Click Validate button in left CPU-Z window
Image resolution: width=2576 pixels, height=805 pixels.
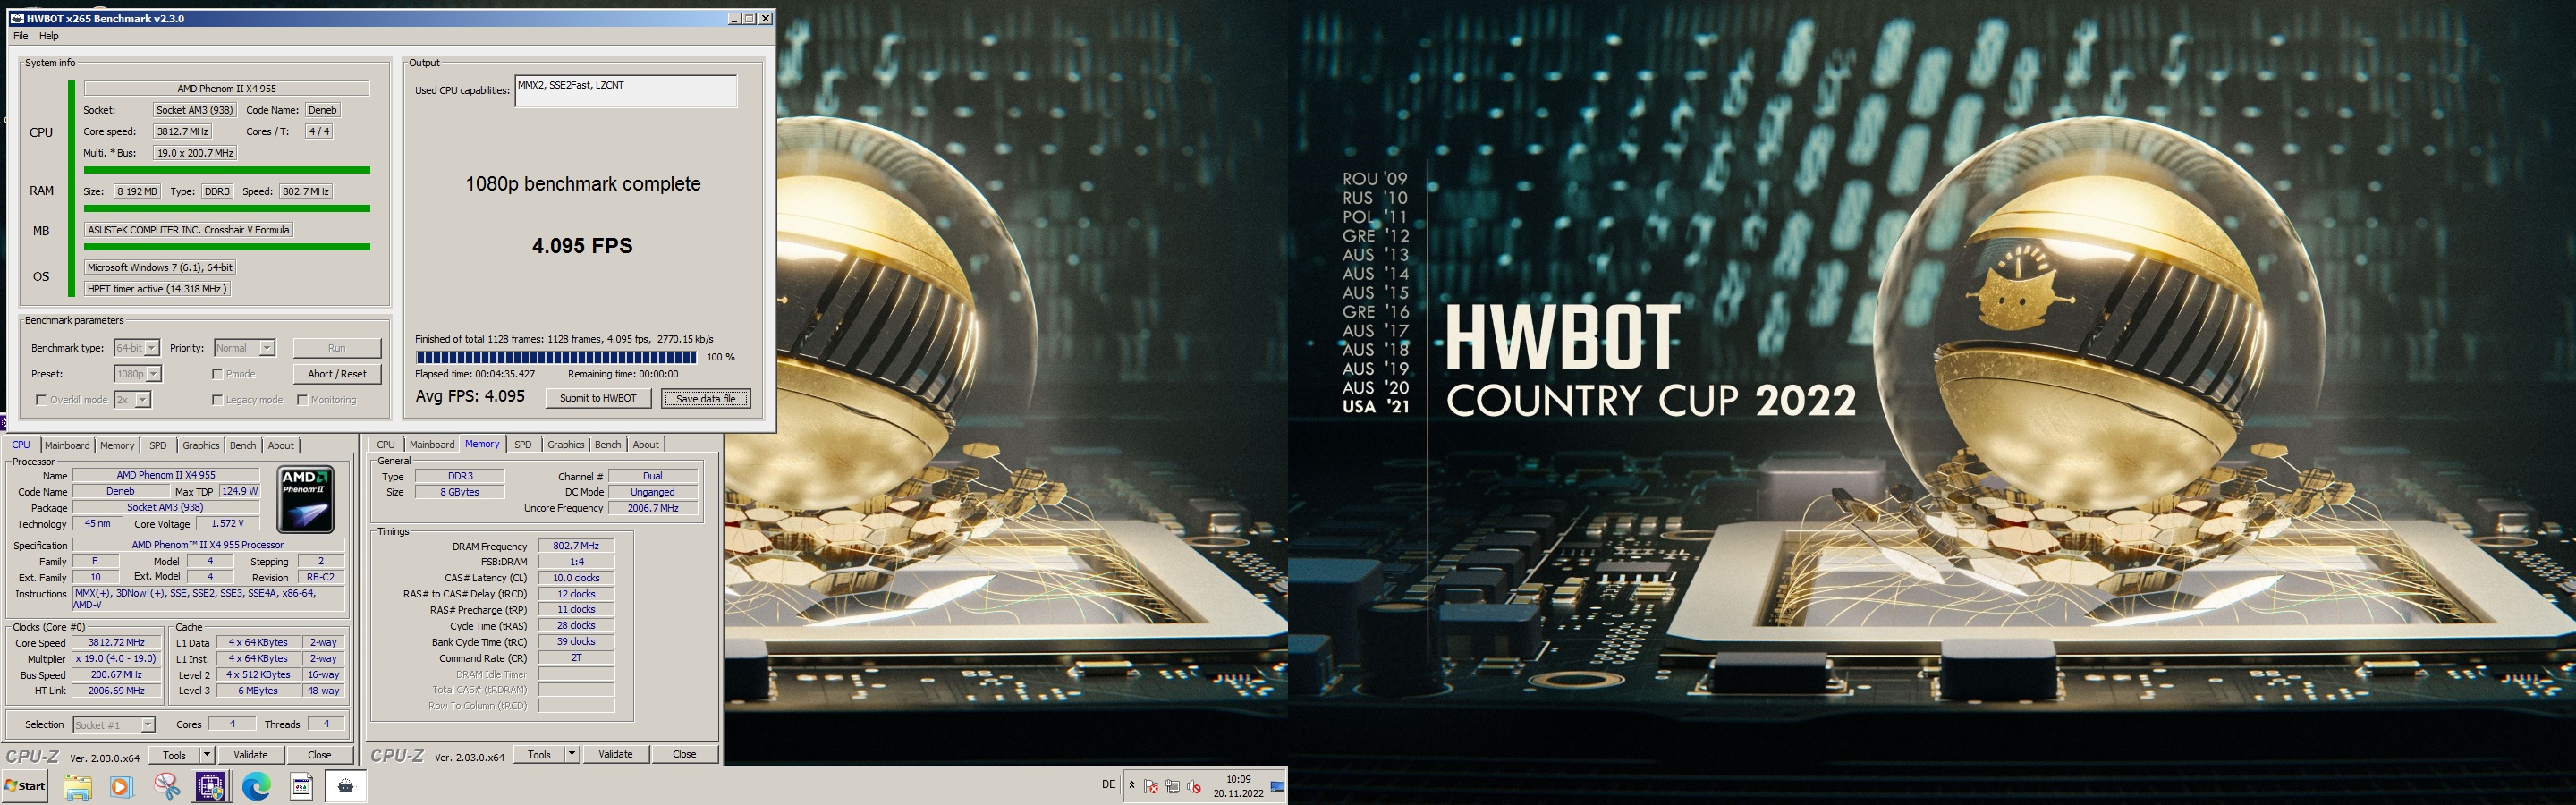point(251,755)
